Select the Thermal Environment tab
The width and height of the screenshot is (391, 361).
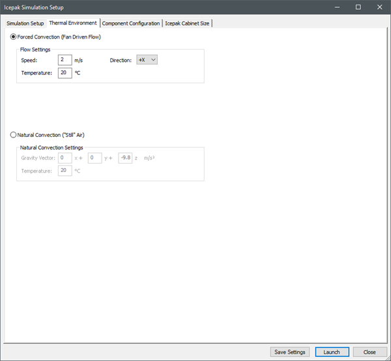[x=73, y=23]
